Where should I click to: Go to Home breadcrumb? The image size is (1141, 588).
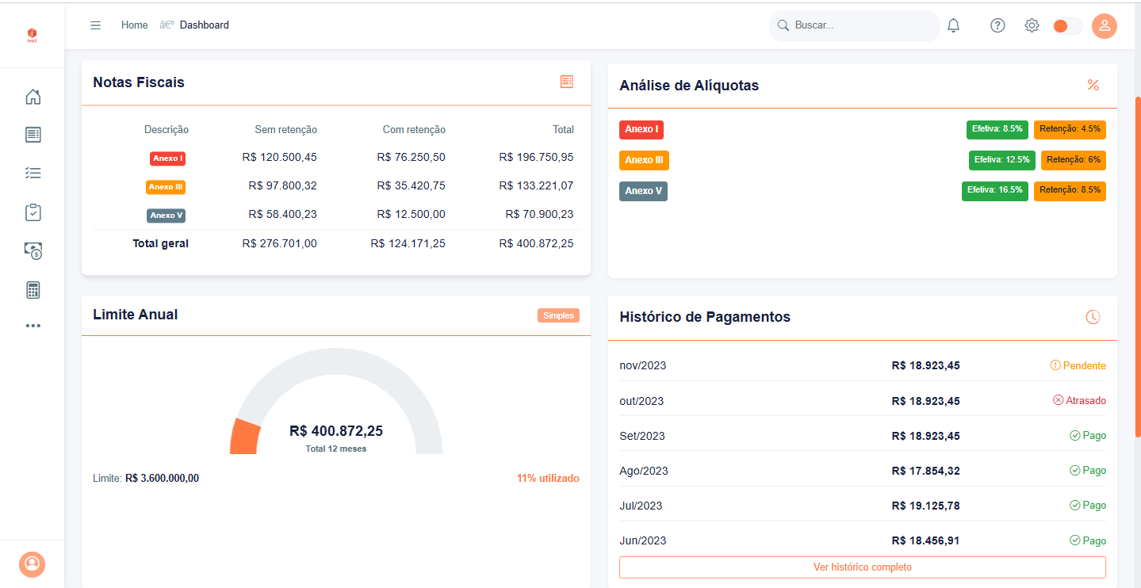pyautogui.click(x=134, y=25)
